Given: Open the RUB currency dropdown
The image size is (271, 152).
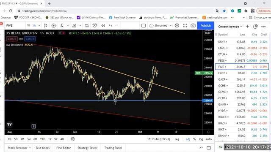Looking at the screenshot, I should coord(208,33).
